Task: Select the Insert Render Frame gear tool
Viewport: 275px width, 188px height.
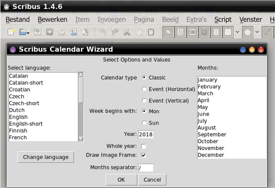Action: (x=205, y=32)
